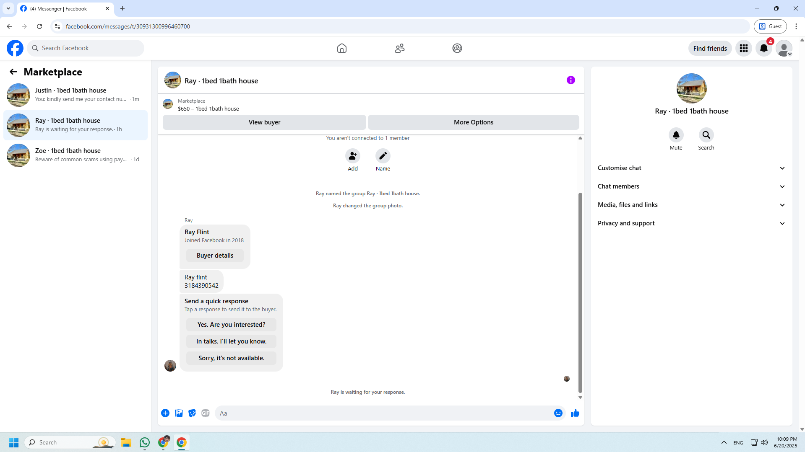
Task: Send quick reply In talks. I'll let you know.
Action: [x=231, y=341]
